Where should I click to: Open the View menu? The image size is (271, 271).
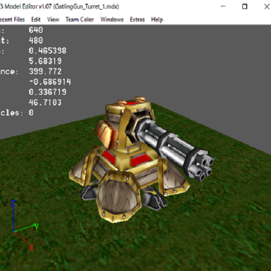[x=53, y=20]
